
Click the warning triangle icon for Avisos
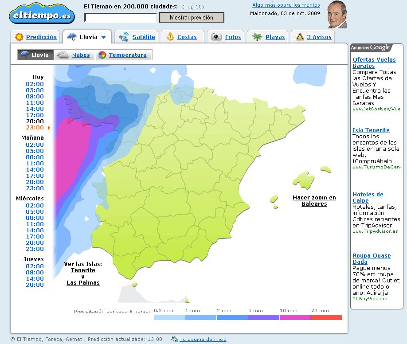coord(300,37)
